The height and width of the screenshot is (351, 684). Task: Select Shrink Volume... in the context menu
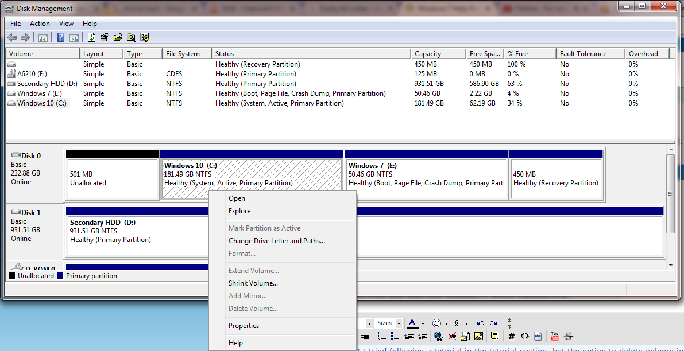click(x=283, y=283)
